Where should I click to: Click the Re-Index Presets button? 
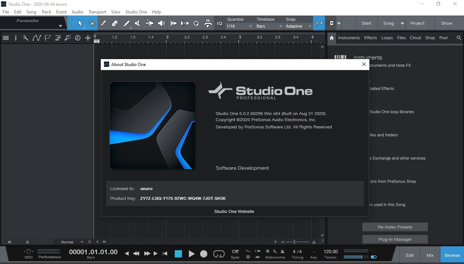click(395, 227)
